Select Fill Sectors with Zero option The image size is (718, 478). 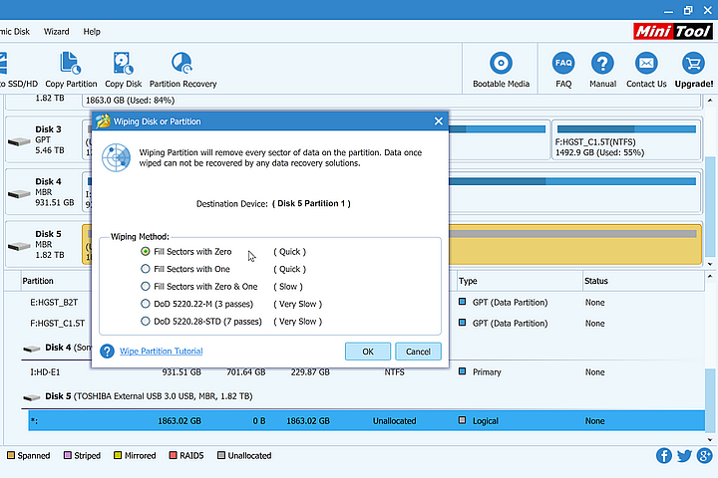146,251
